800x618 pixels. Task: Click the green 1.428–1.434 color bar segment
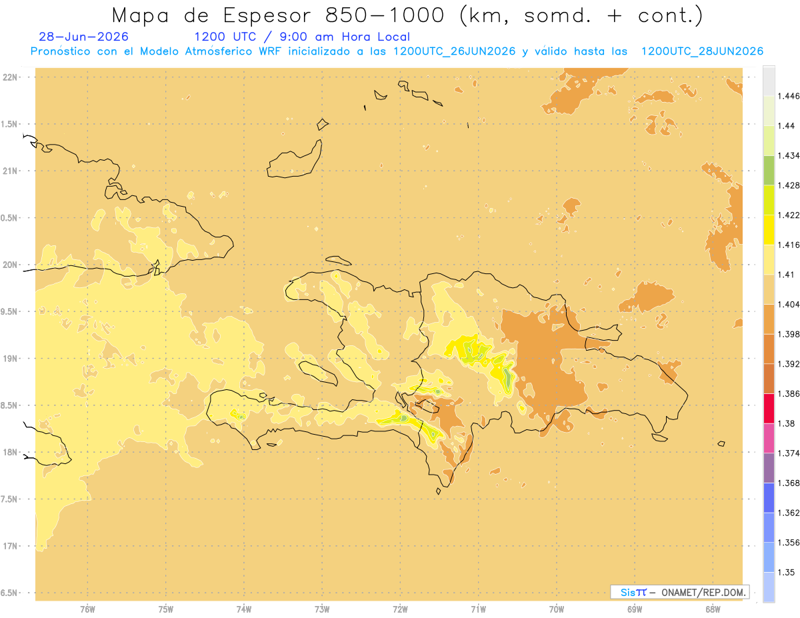tap(769, 170)
